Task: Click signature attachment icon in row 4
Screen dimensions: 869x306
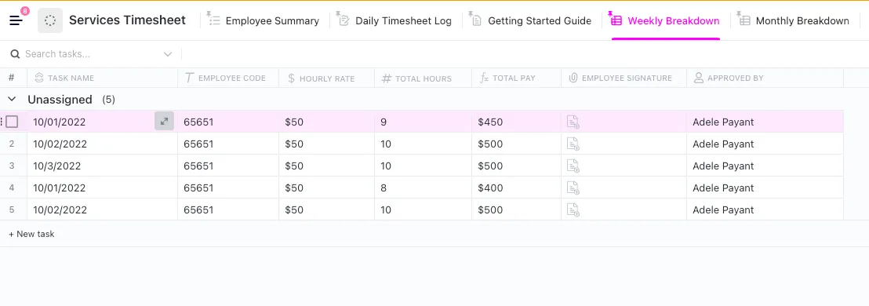Action: click(573, 188)
